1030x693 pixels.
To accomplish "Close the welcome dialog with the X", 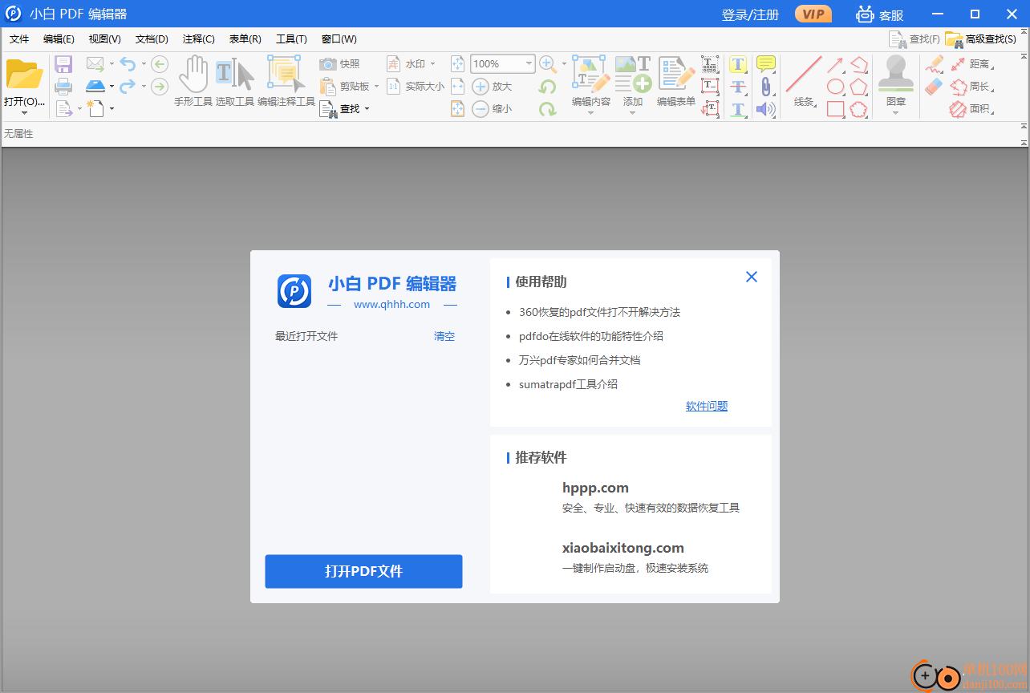I will click(752, 277).
